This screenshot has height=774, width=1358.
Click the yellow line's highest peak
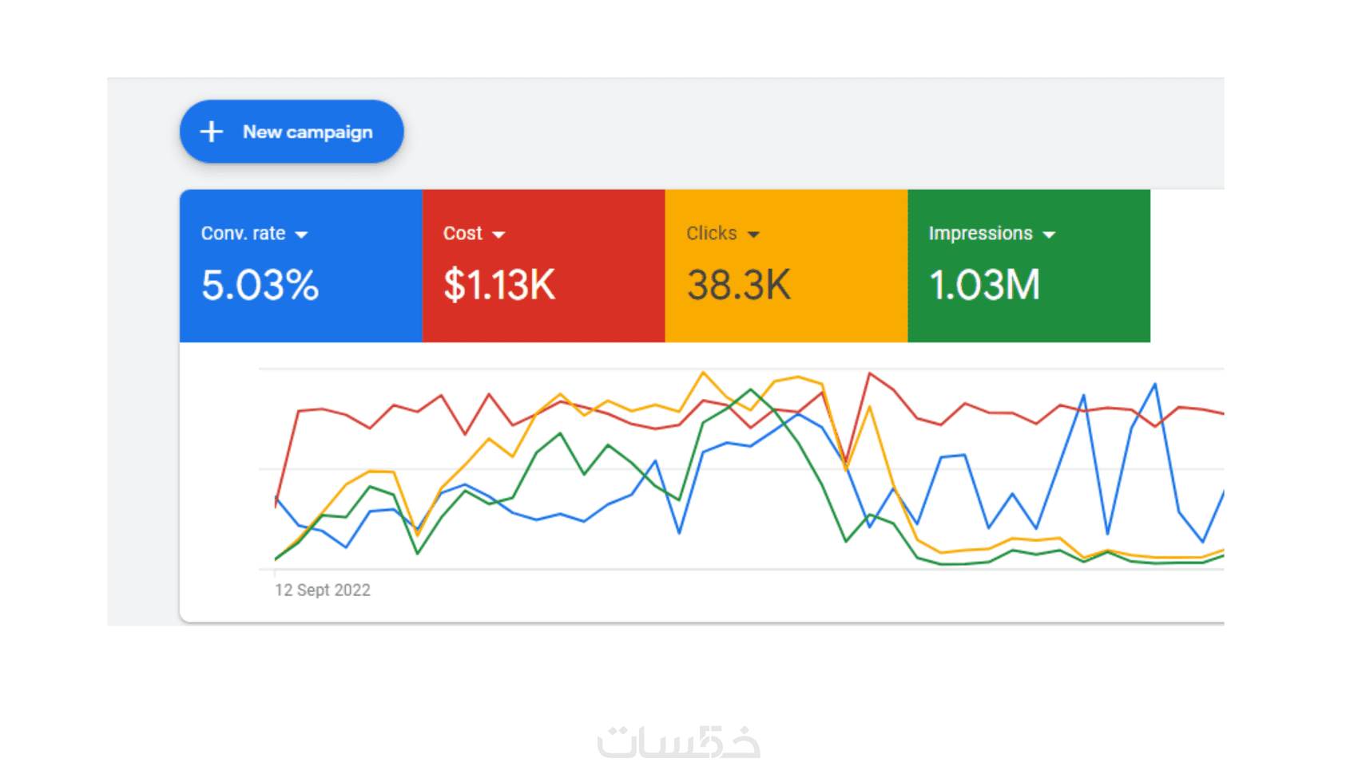[703, 372]
